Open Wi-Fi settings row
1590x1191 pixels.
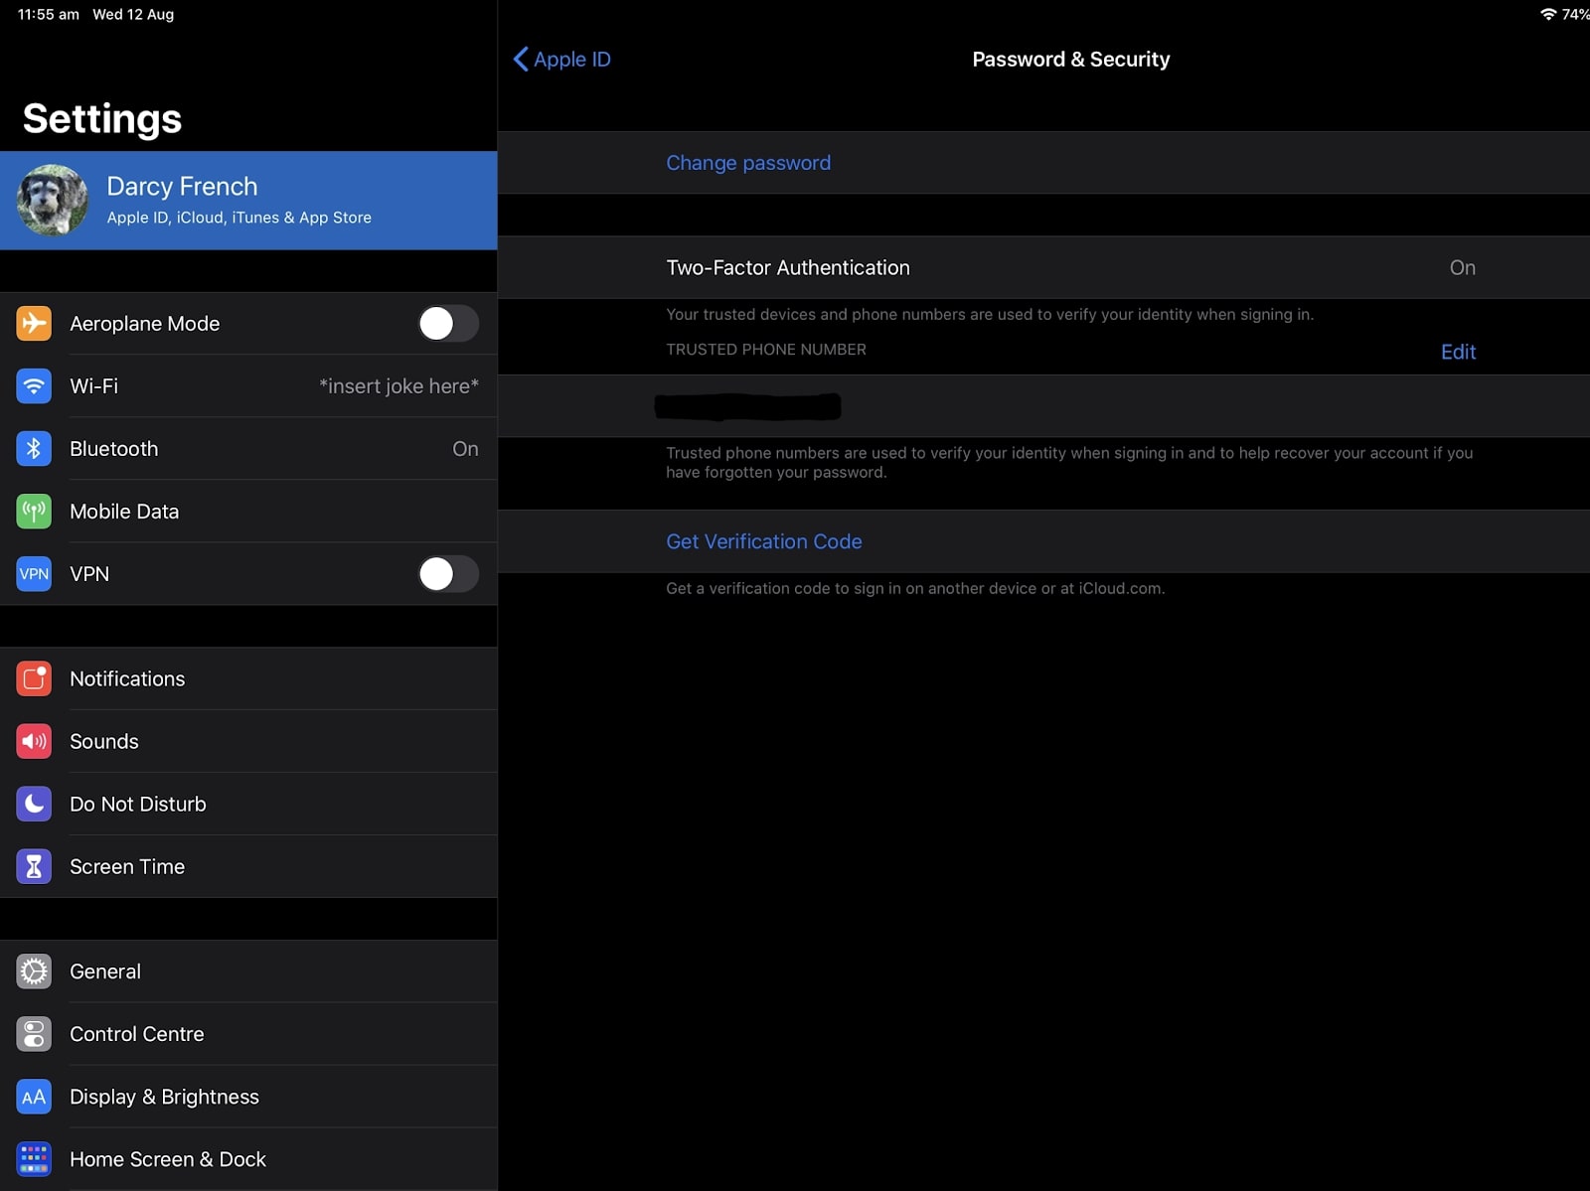pos(248,385)
